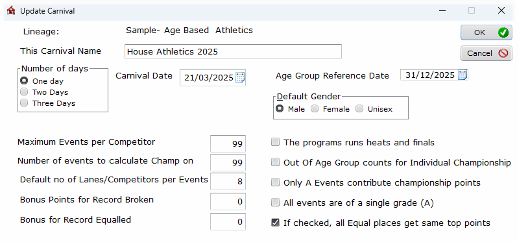Screen dimensions: 517x246
Task: Open the Carnival Date calendar picker icon
Action: click(x=240, y=77)
